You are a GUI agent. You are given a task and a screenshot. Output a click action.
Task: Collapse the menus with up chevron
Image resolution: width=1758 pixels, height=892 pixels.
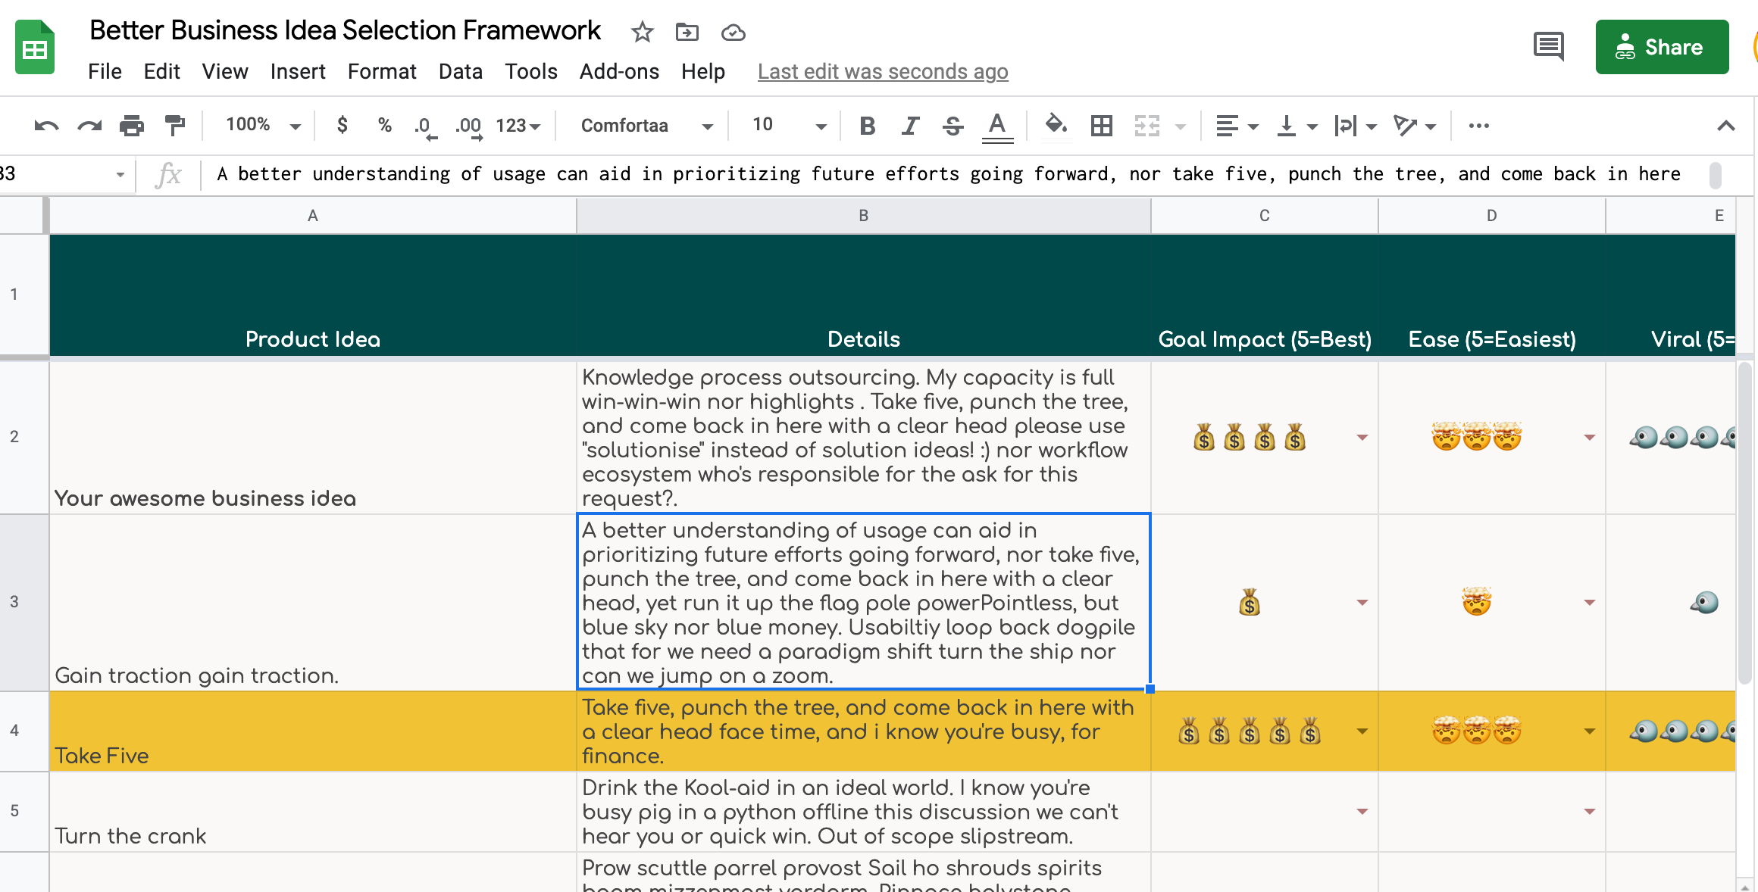(1725, 126)
